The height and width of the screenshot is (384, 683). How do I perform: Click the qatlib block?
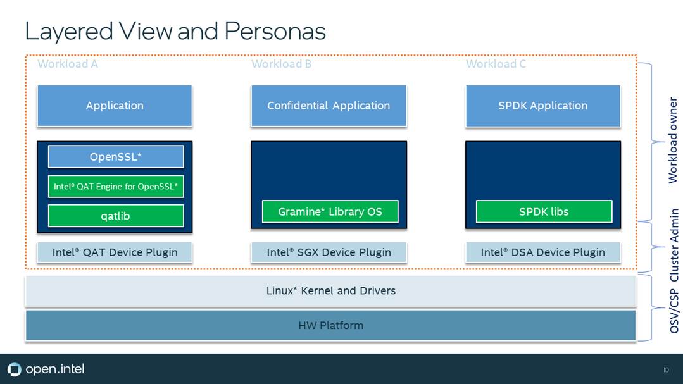(116, 216)
